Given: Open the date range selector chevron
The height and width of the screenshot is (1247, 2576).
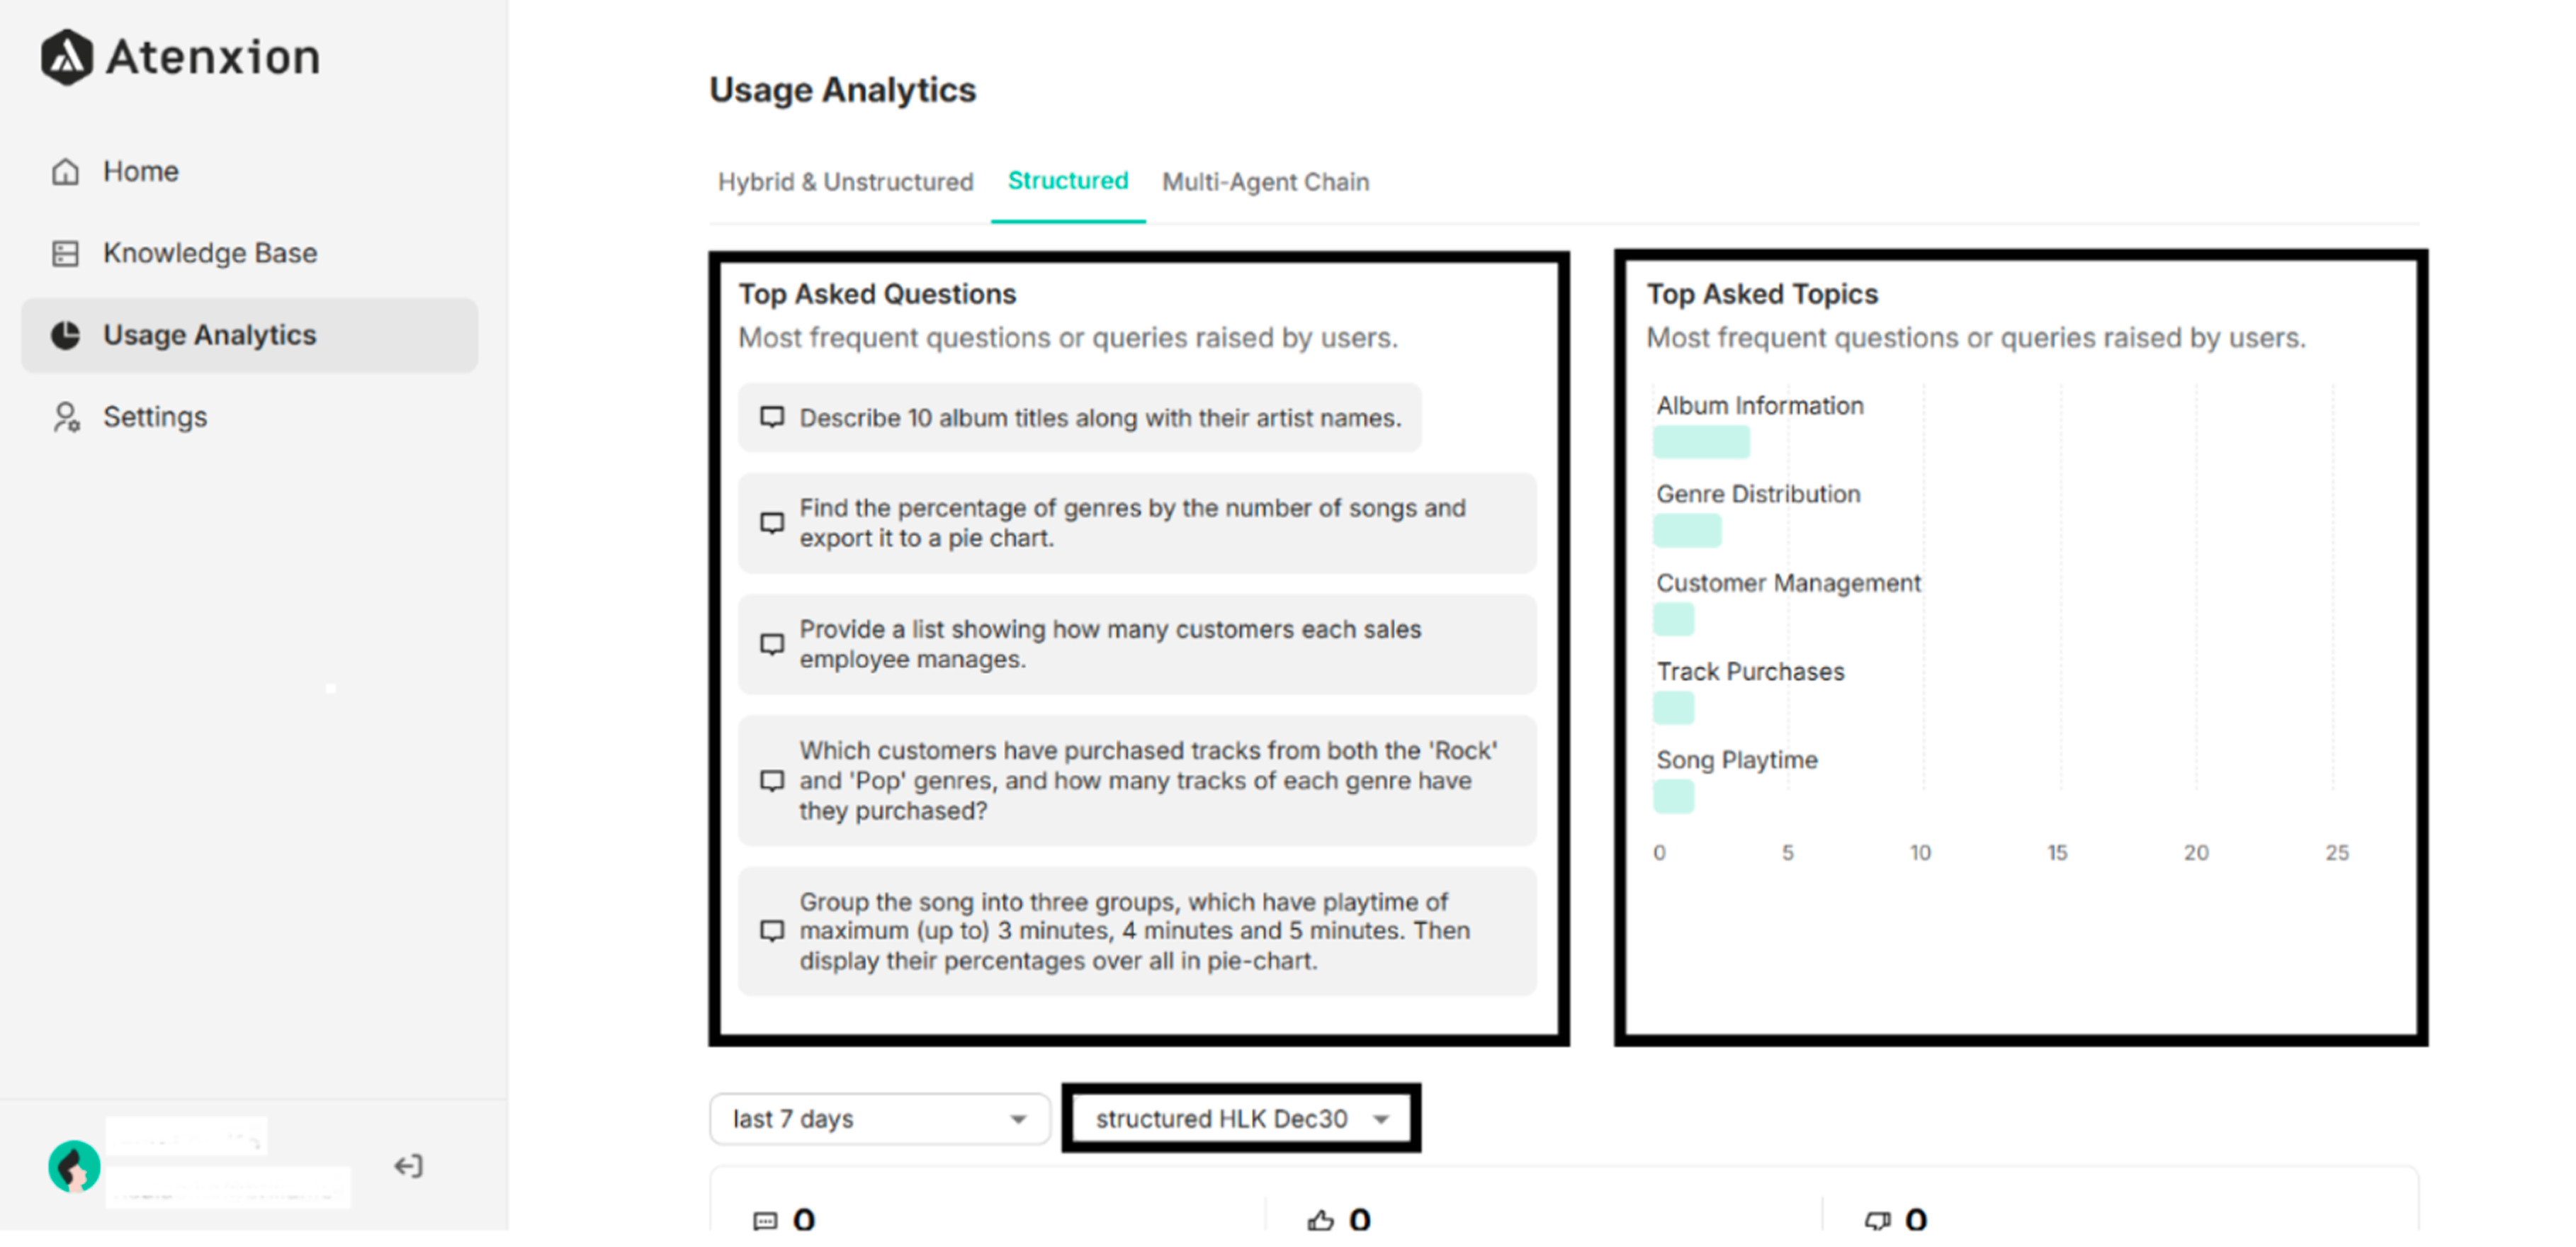Looking at the screenshot, I should click(x=1019, y=1119).
